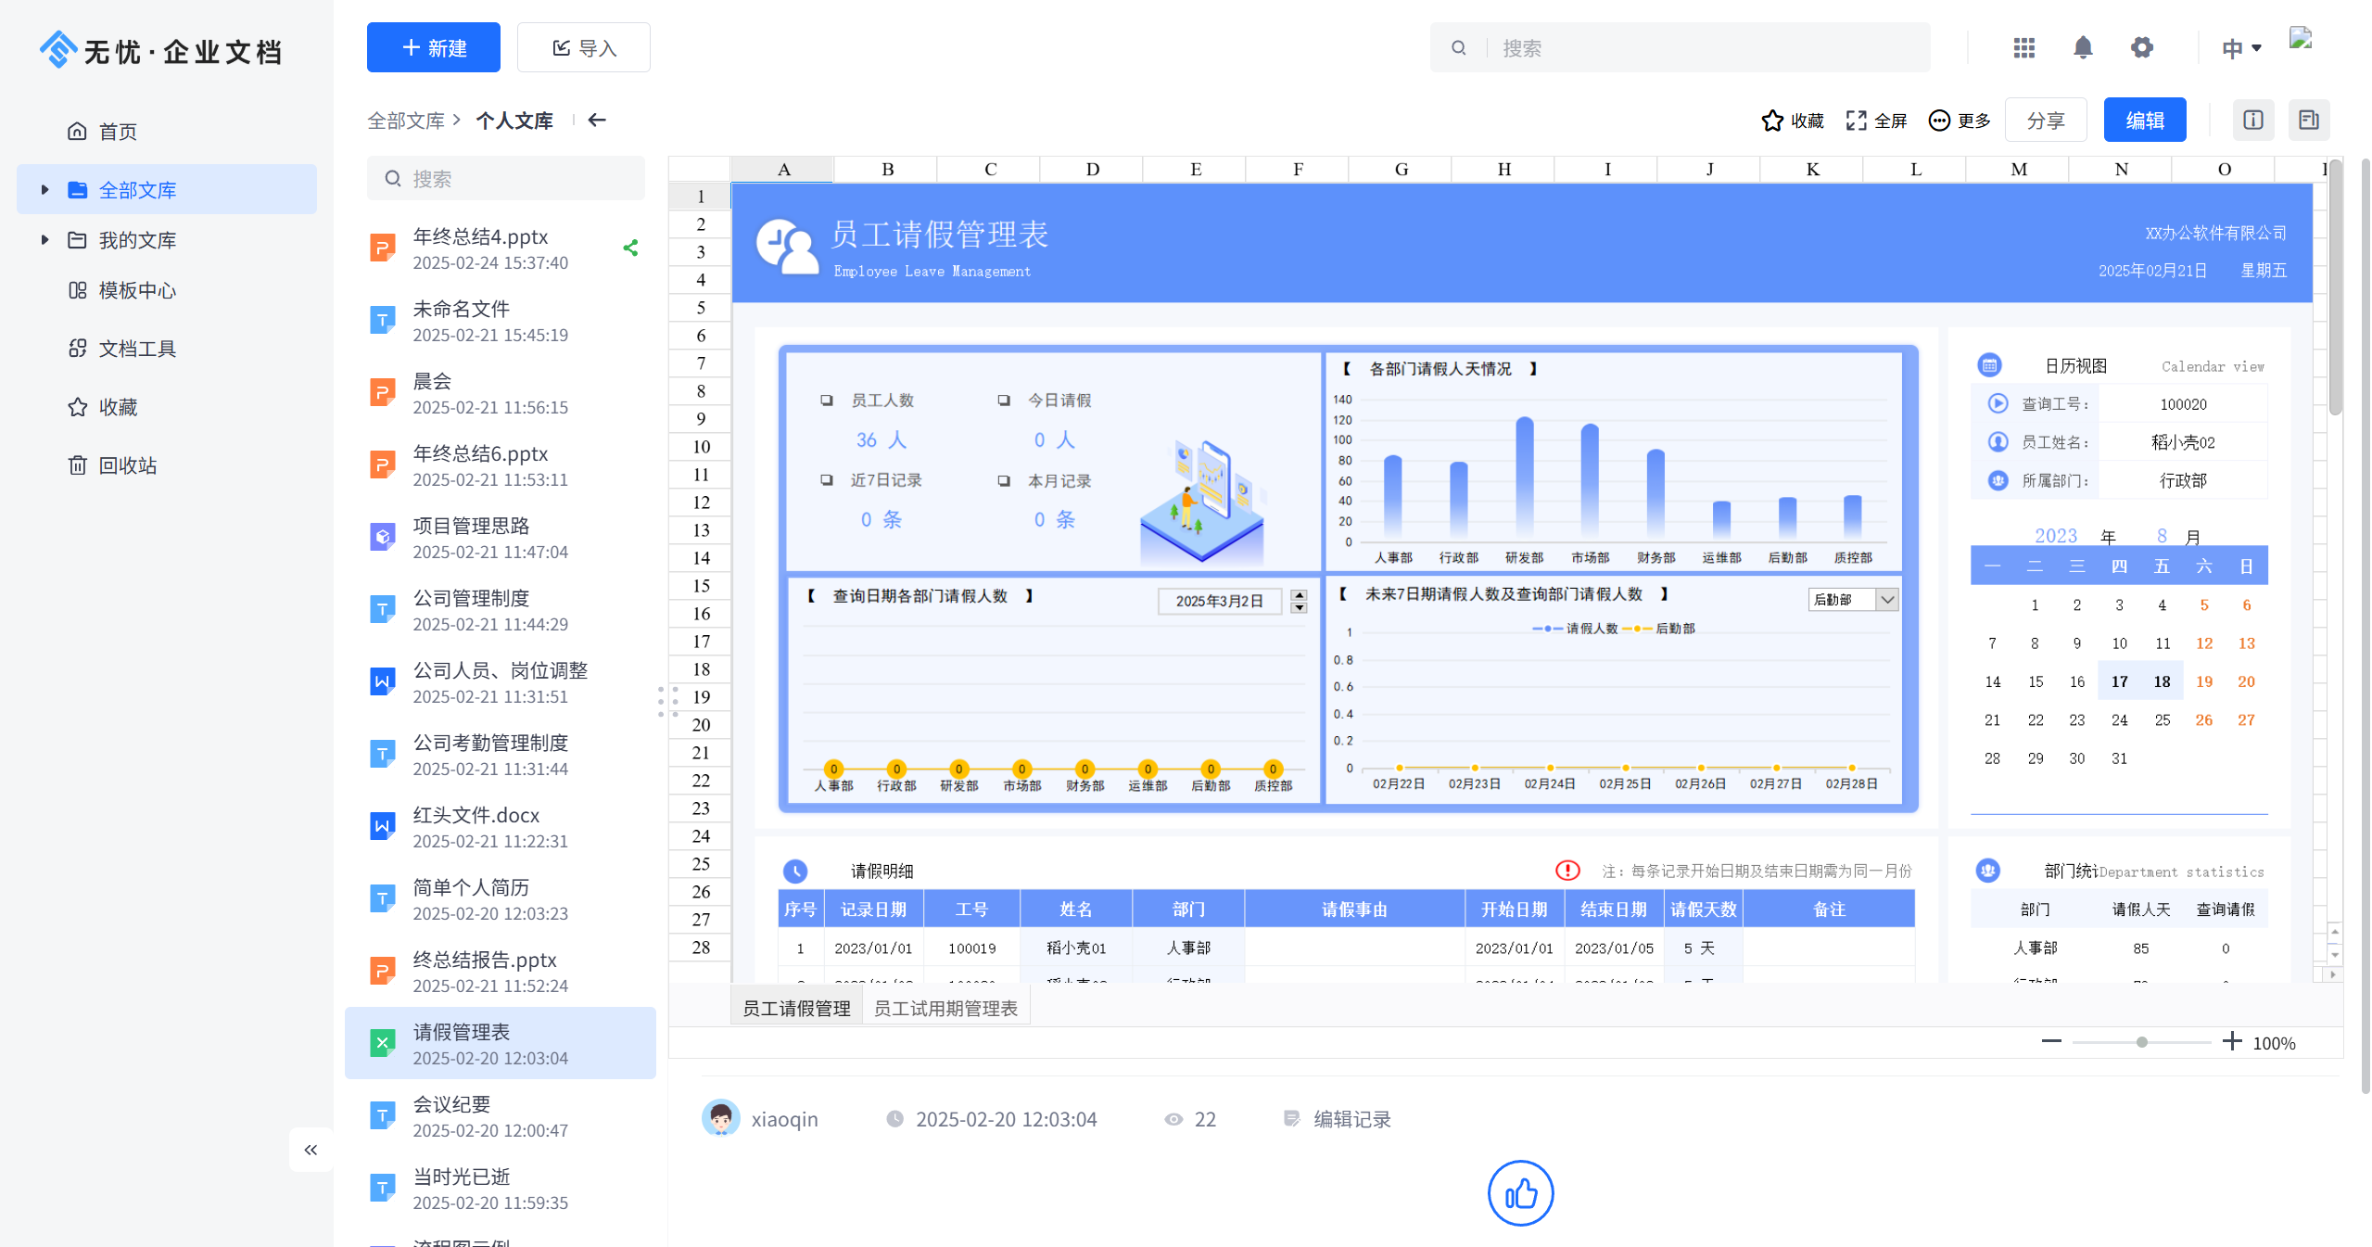2372x1247 pixels.
Task: Open 模板中心 in the sidebar
Action: [x=137, y=290]
